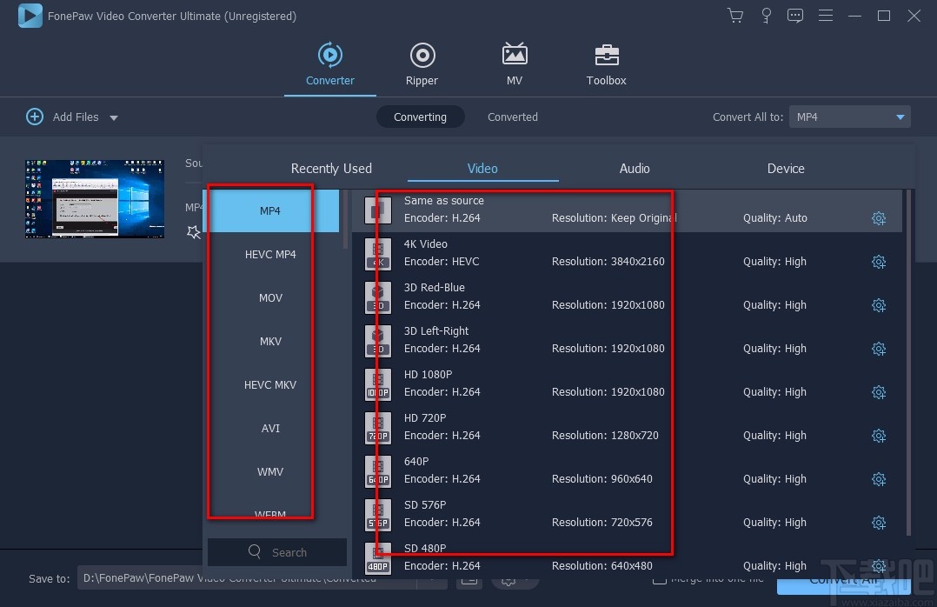
Task: Select the HD 1080P preset icon
Action: click(x=377, y=384)
